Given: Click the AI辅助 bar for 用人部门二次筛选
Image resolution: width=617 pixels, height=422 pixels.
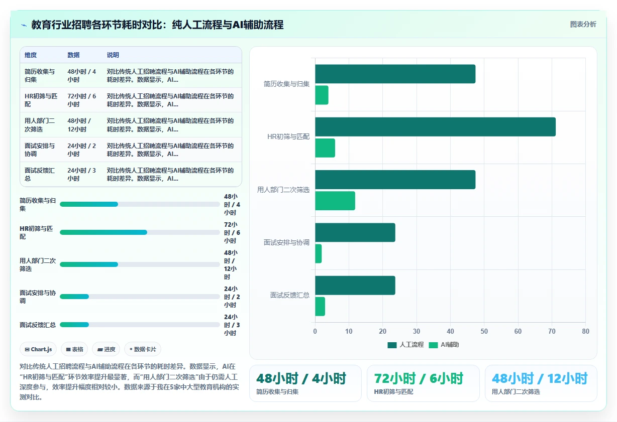Looking at the screenshot, I should tap(335, 201).
